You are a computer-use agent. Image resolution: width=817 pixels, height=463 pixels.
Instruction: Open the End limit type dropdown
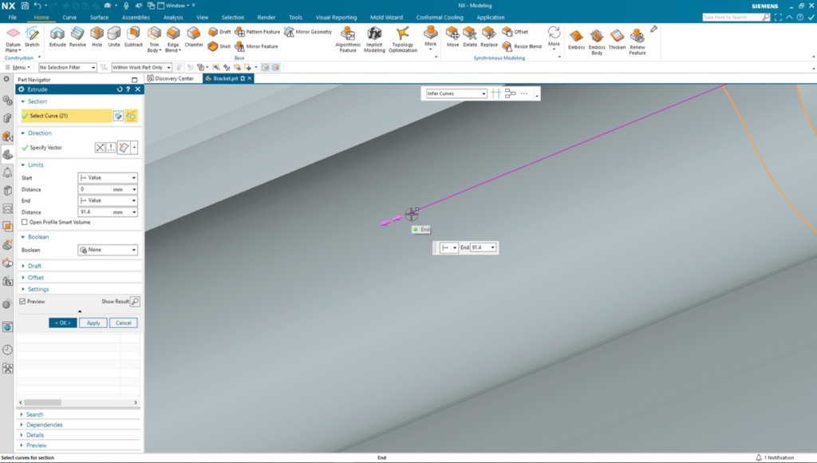pos(108,200)
